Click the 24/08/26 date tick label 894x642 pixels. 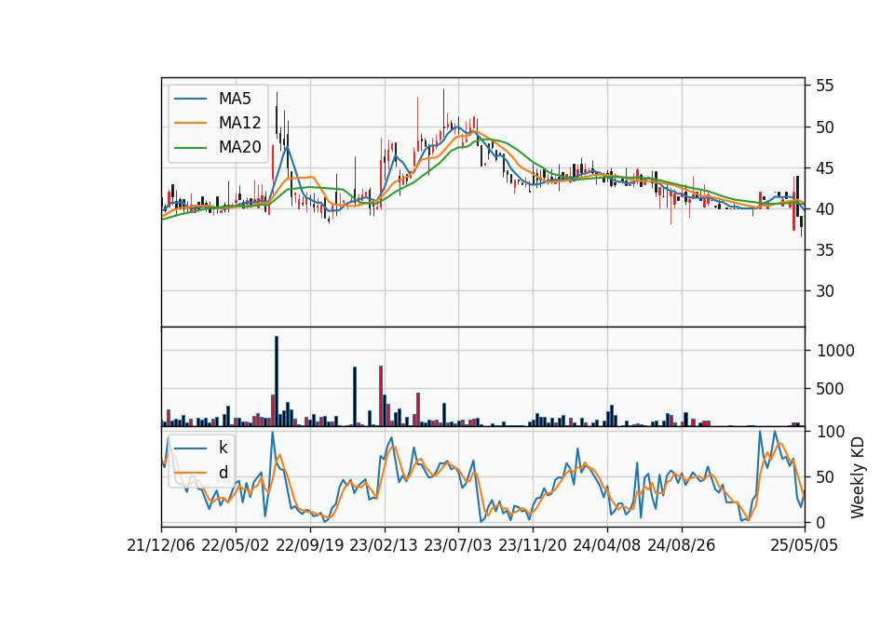(x=682, y=545)
